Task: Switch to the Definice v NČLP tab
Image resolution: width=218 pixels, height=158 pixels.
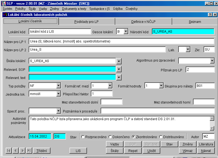Action: (x=143, y=22)
